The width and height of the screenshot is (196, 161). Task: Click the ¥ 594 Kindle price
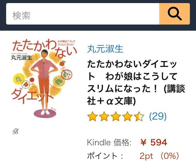click(x=154, y=143)
